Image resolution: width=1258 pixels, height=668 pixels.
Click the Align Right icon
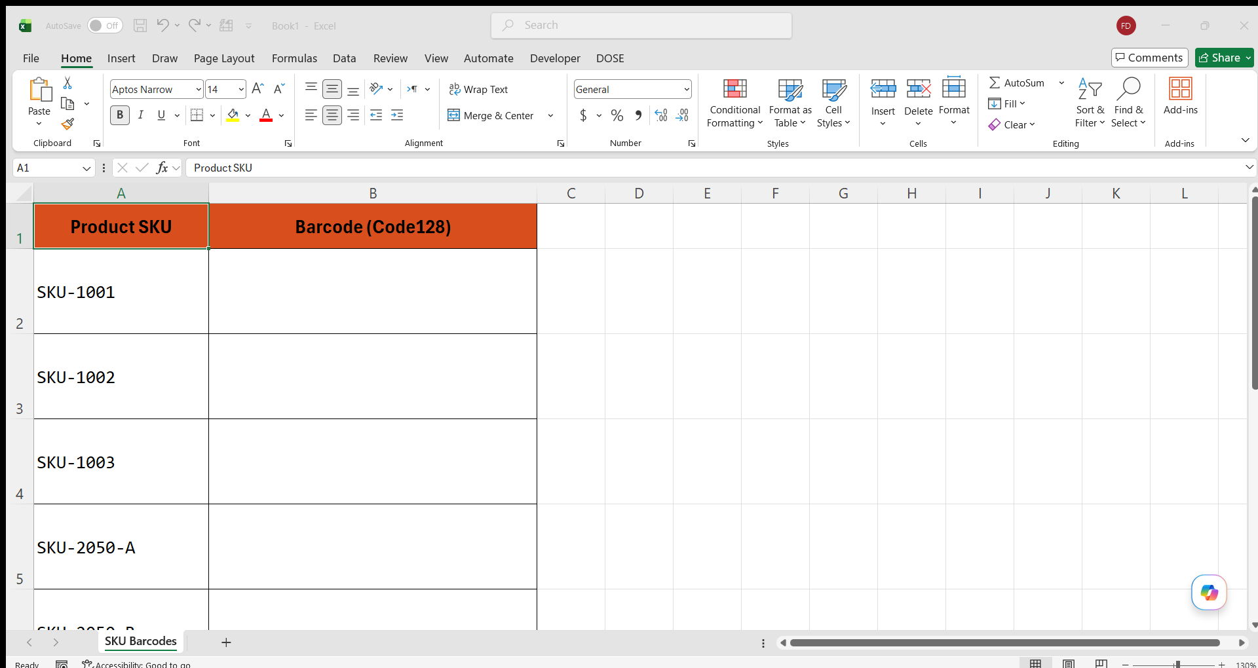pos(353,115)
